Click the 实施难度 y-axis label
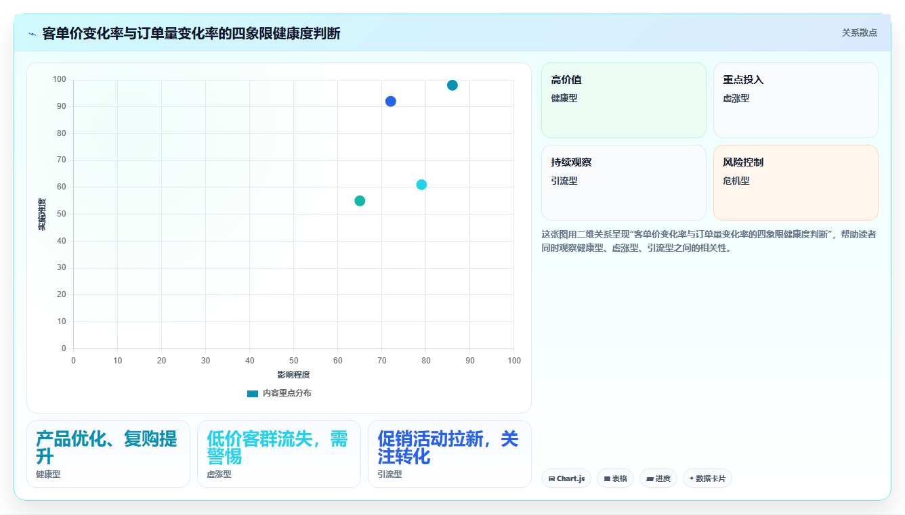This screenshot has height=515, width=905. [42, 215]
